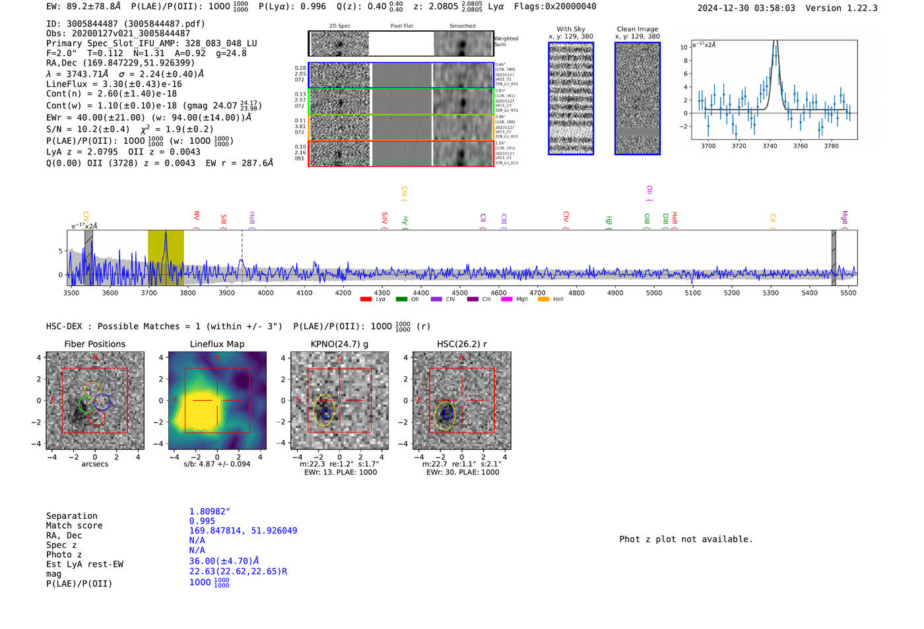Click the 2024-12-30 03:58:03 timestamp
The width and height of the screenshot is (924, 629).
(x=746, y=9)
